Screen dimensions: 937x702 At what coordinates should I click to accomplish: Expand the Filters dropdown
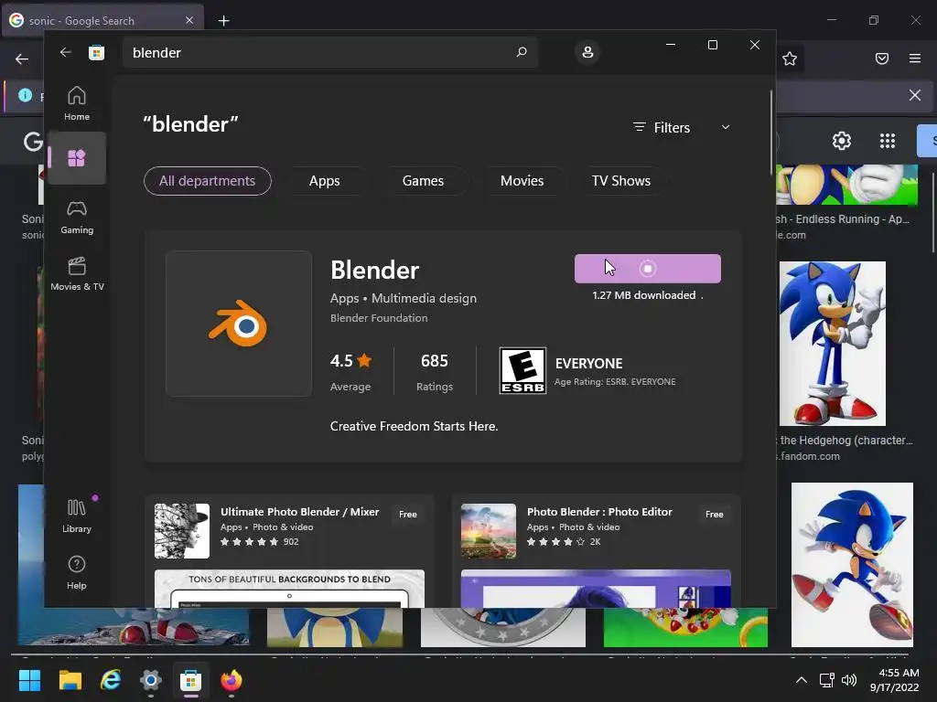point(681,127)
